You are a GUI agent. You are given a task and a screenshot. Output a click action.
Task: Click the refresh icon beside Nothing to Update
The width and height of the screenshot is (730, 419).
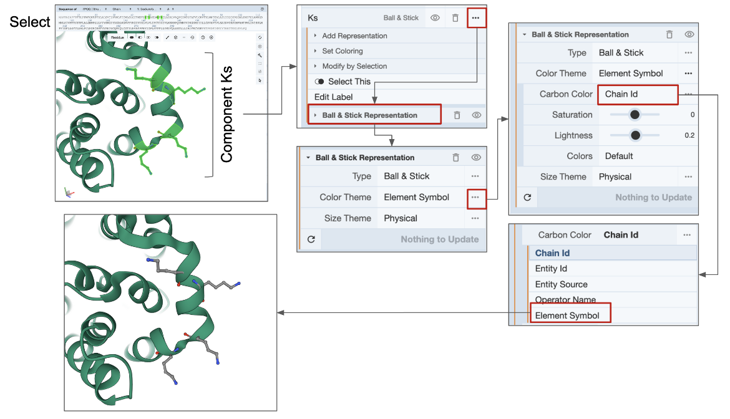pos(311,239)
